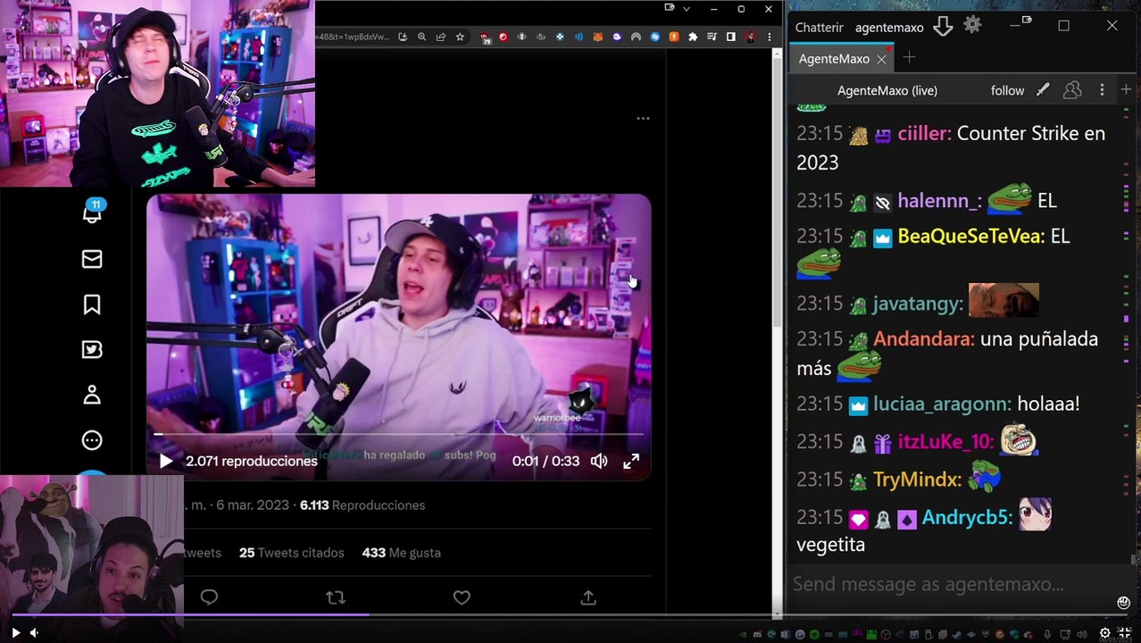Click luciaa_aragonn username in chat
The image size is (1141, 643).
click(942, 404)
